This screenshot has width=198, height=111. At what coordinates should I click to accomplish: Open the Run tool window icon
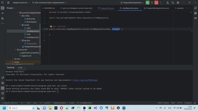2,78
